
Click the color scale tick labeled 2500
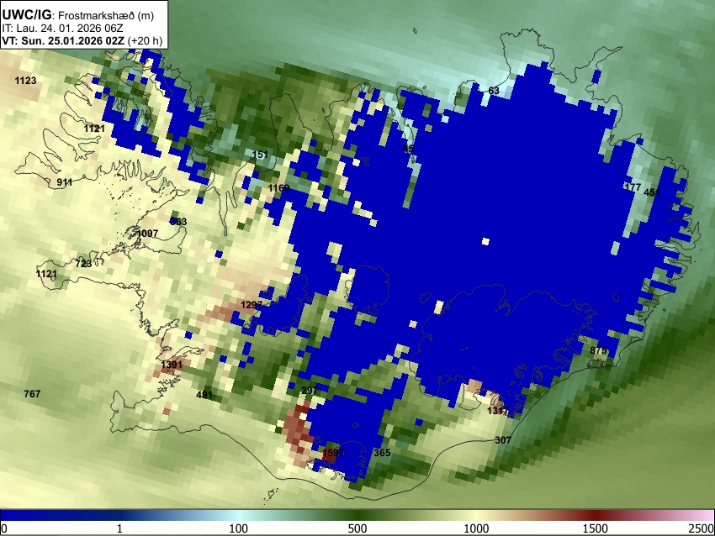pyautogui.click(x=702, y=528)
